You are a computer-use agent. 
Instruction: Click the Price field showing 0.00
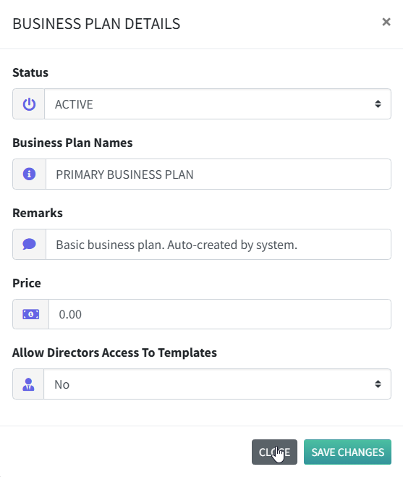[x=220, y=314]
